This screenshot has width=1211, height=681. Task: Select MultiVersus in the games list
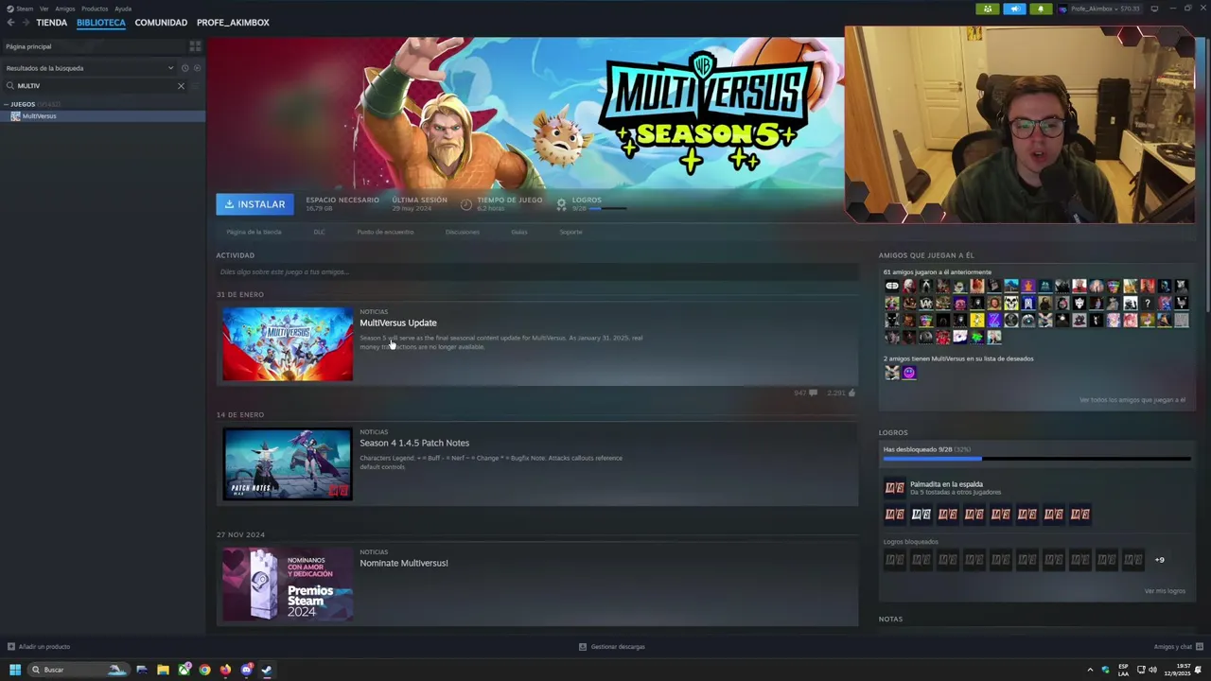point(102,115)
